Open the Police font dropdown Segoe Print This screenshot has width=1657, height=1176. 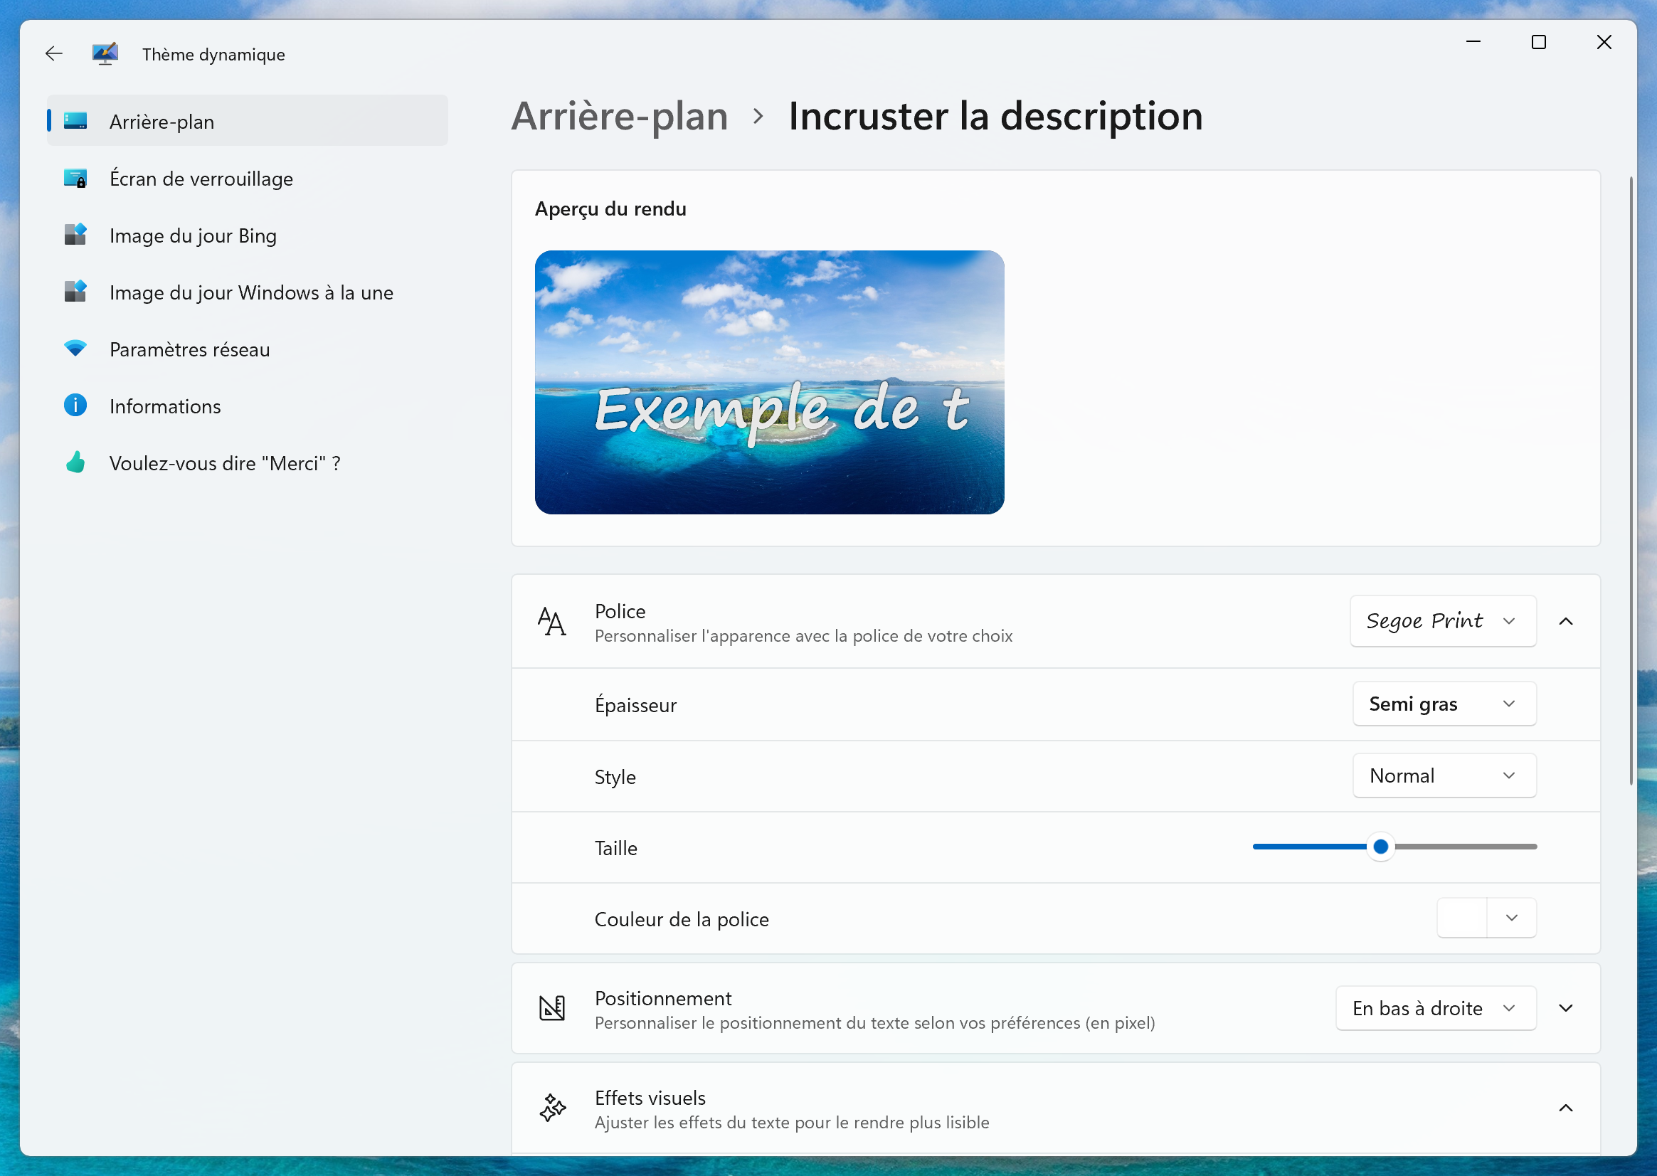pyautogui.click(x=1438, y=621)
